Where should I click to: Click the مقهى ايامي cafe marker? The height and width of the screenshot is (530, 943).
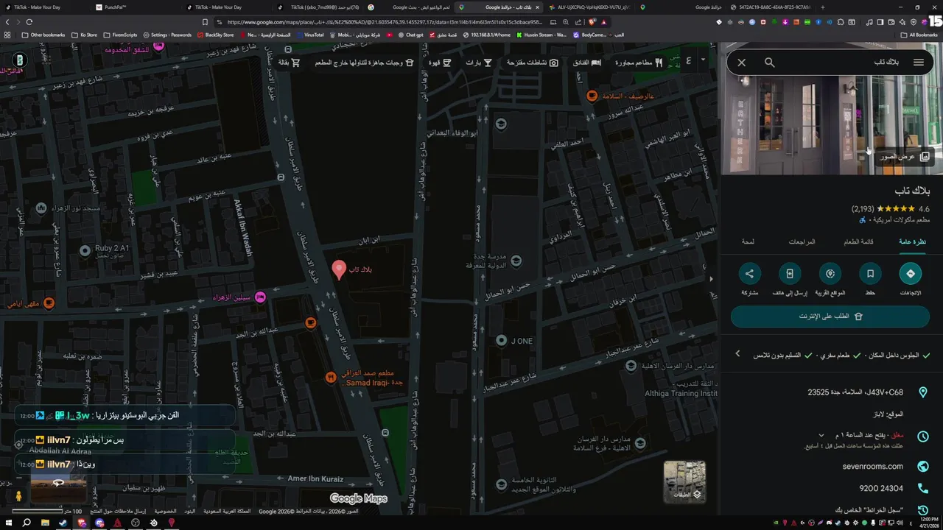[x=49, y=303]
